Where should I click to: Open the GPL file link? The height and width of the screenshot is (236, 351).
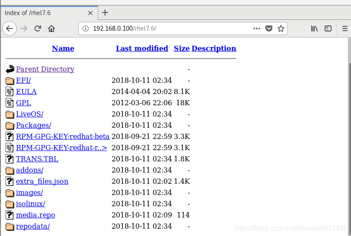(23, 103)
